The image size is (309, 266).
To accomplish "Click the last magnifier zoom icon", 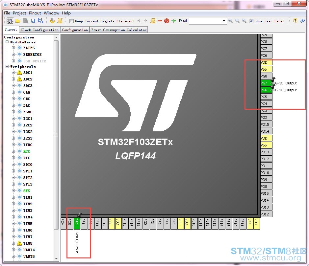I will (x=244, y=21).
